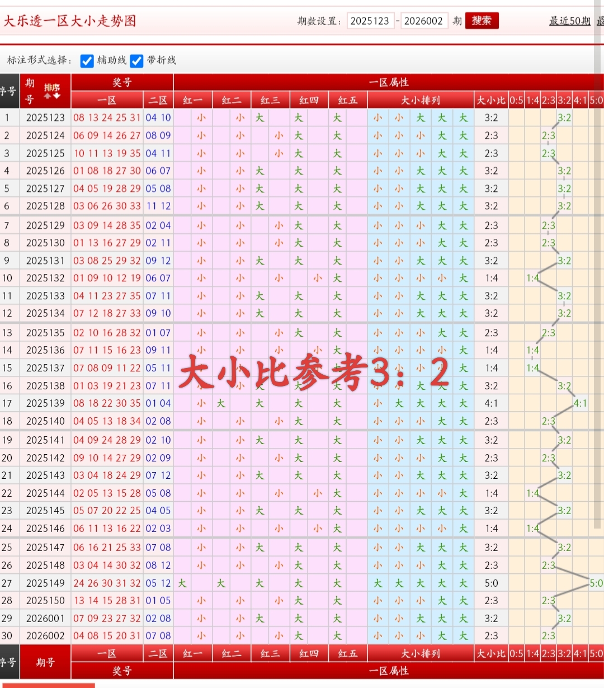Click the 大小排列 column header
The width and height of the screenshot is (604, 688).
coord(421,100)
